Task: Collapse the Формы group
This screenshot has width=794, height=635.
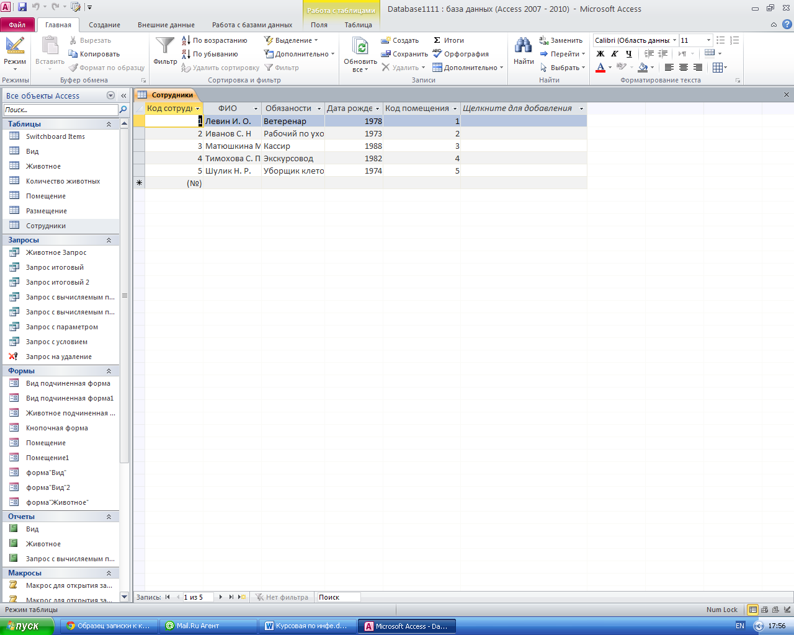Action: coord(109,371)
